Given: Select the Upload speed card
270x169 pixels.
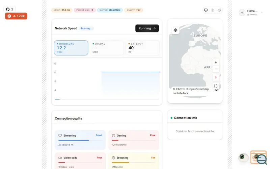Looking at the screenshot, I should click(107, 48).
